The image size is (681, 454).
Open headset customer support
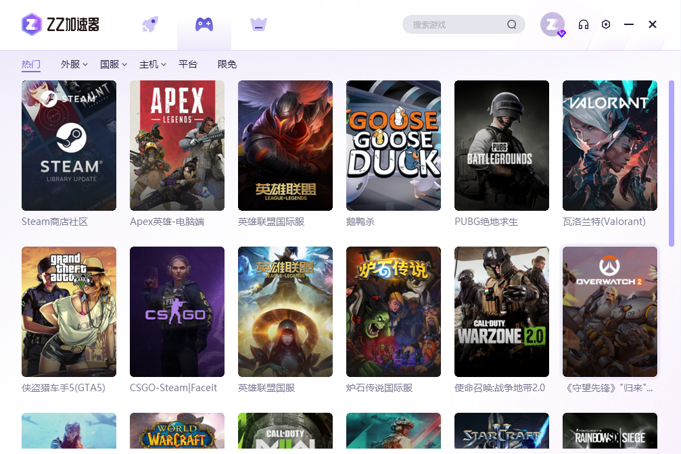(584, 24)
